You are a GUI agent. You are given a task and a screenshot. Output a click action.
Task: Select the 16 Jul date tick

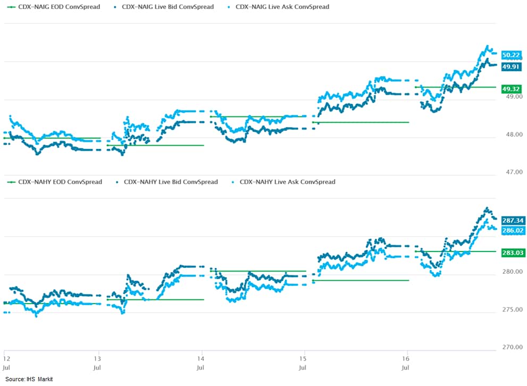407,357
